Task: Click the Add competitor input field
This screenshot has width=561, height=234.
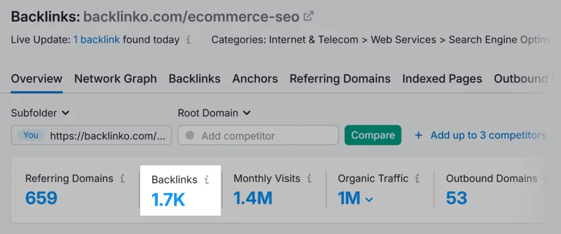Action: (258, 135)
